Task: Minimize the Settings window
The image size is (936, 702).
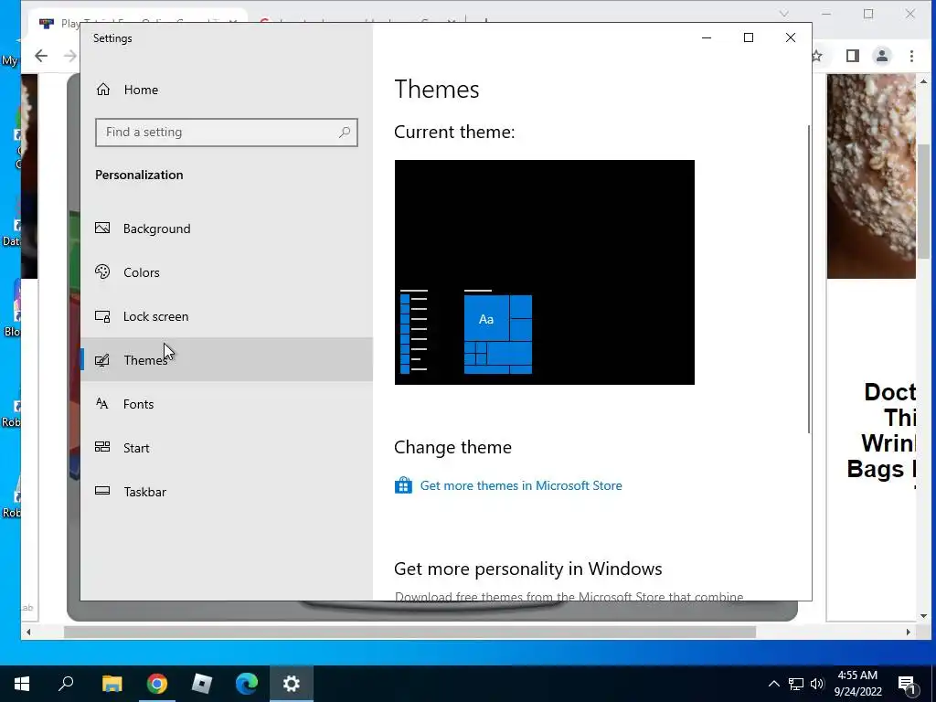Action: click(x=707, y=37)
